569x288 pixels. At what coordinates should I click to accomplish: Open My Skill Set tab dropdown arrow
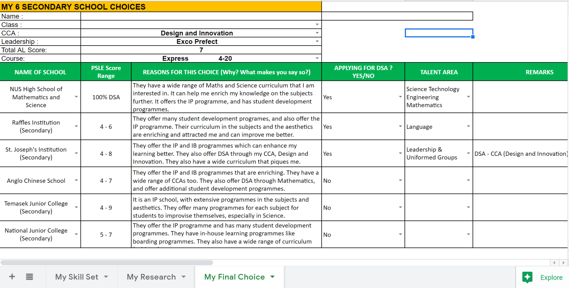pos(106,277)
